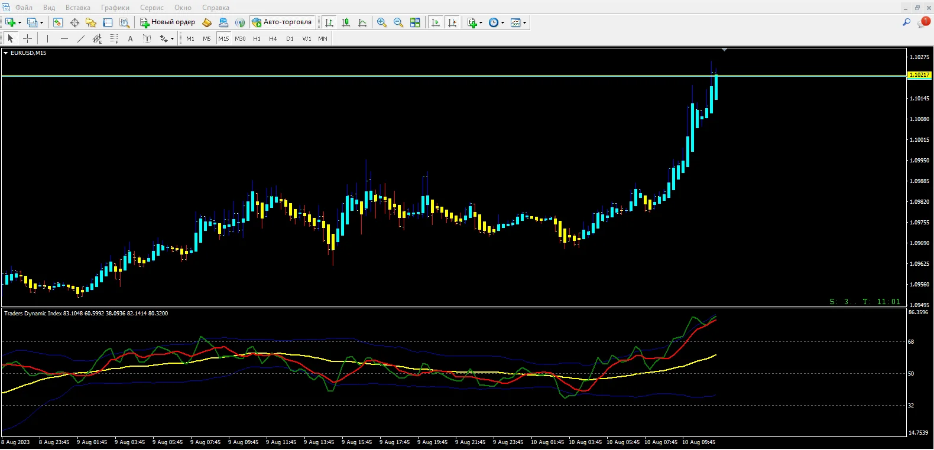Expand the arrows objects dropdown arrow
Viewport: 934px width, 450px height.
click(x=172, y=39)
